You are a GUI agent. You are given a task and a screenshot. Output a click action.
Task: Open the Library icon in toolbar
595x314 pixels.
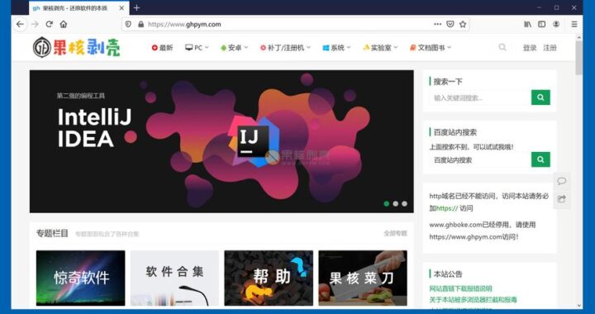click(527, 24)
